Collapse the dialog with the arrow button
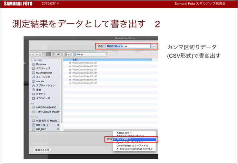The image size is (238, 164). coord(154,46)
